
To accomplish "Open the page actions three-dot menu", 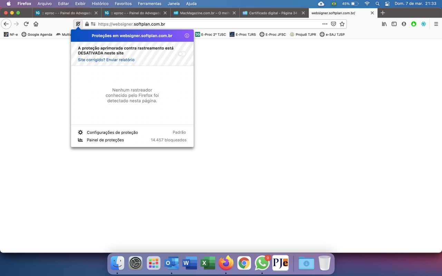I will coord(325,24).
